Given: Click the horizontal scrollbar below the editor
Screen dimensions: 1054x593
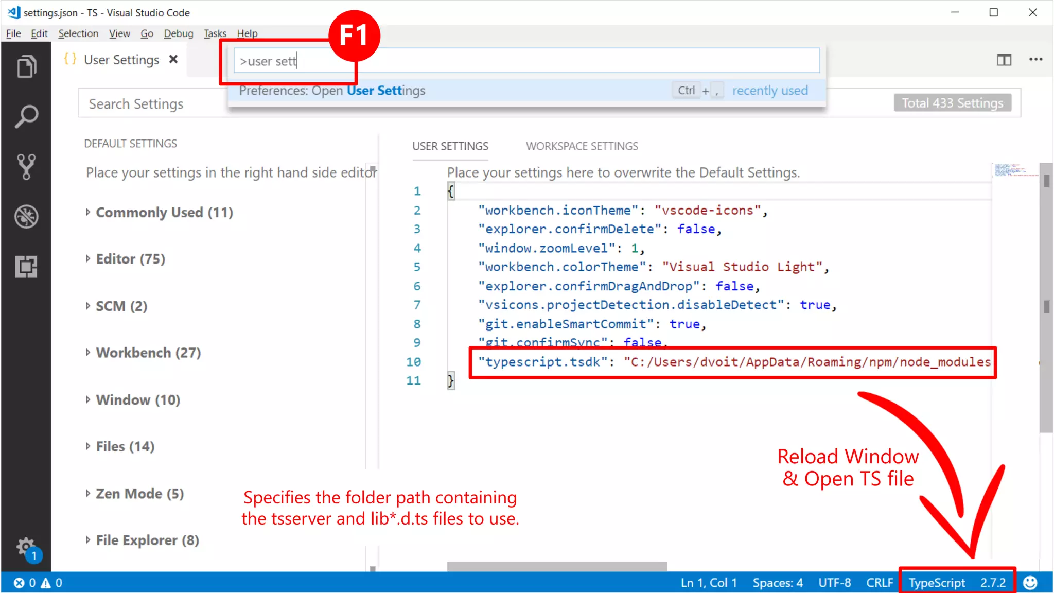Looking at the screenshot, I should [557, 566].
